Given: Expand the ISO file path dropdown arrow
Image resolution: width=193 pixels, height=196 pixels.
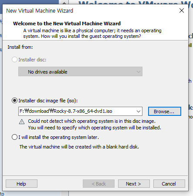Looking at the screenshot, I should point(139,112).
